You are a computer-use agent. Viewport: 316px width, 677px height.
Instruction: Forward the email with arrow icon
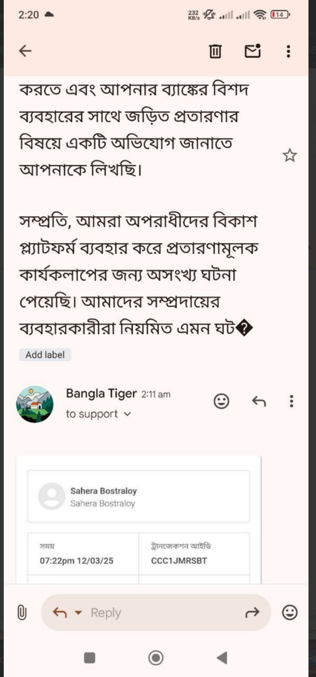pos(253,612)
